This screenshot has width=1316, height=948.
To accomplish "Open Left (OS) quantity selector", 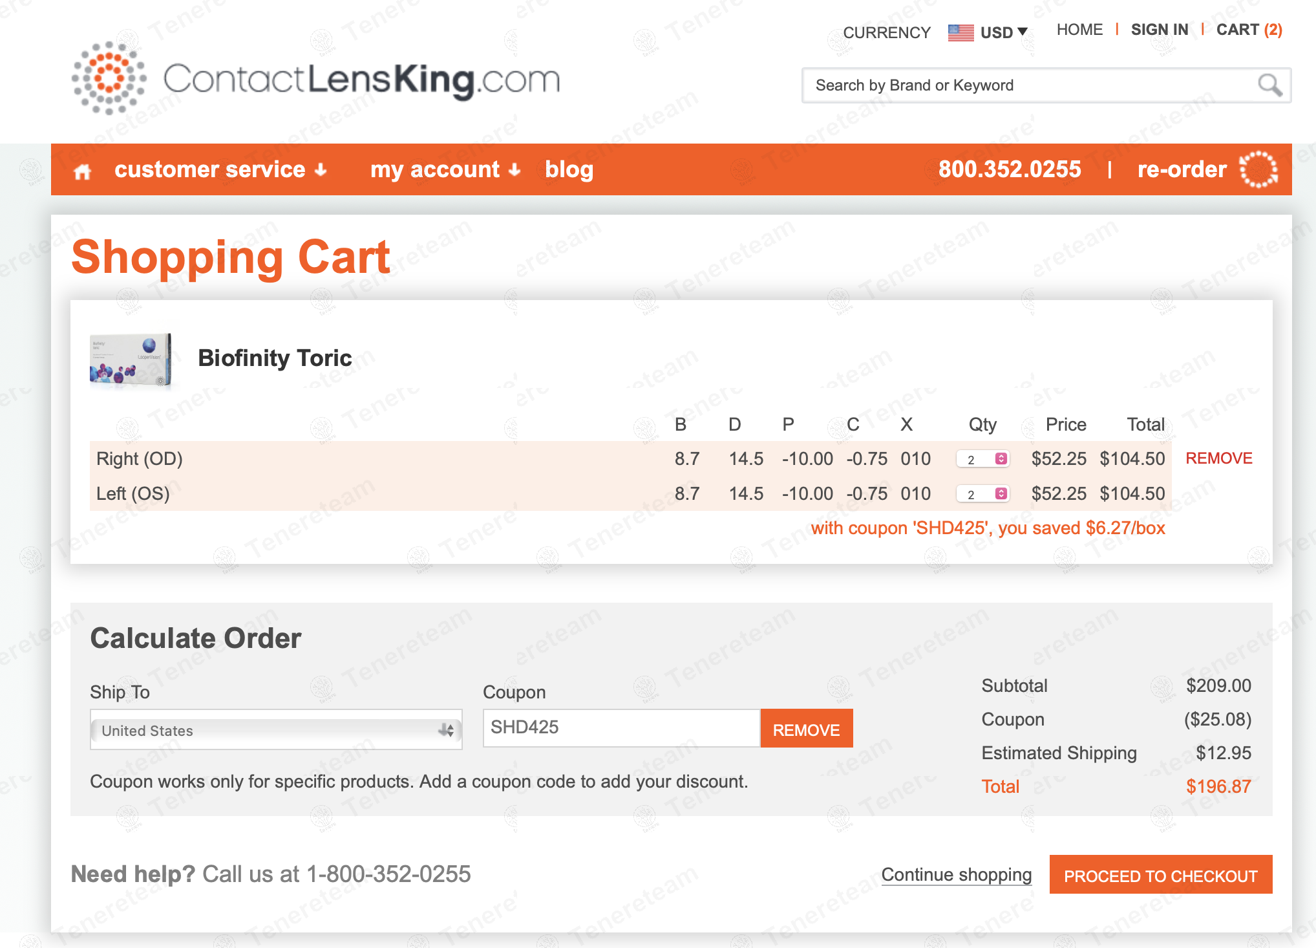I will pos(982,494).
